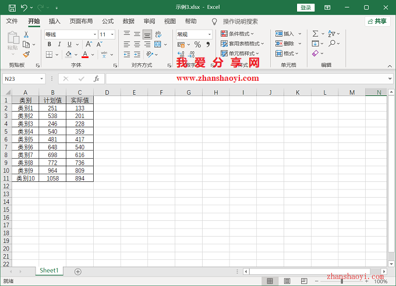
Task: Open the 文件 tab
Action: click(12, 21)
